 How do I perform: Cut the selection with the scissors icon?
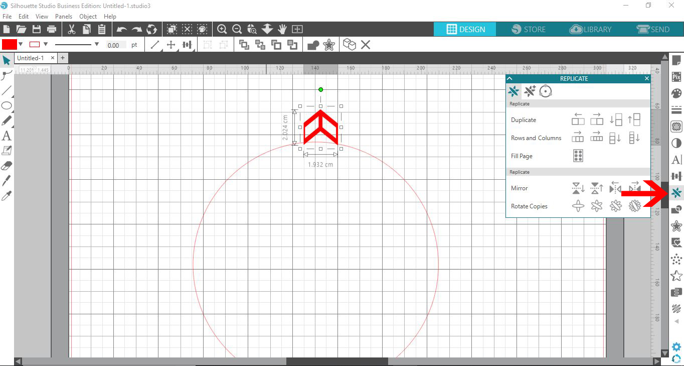(71, 29)
